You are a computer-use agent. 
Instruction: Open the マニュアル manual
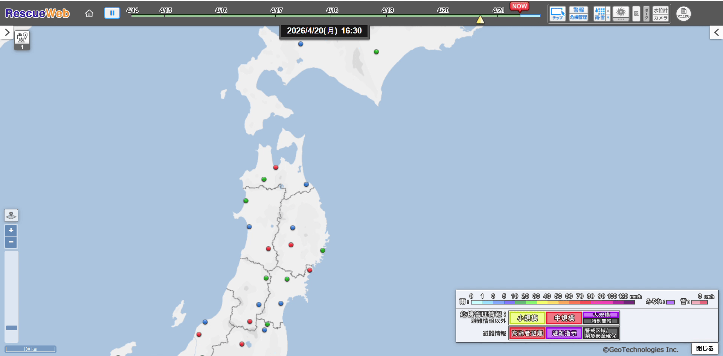point(683,14)
